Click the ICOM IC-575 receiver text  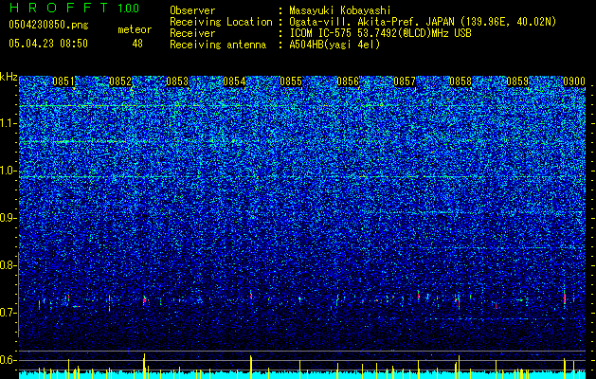pyautogui.click(x=380, y=33)
